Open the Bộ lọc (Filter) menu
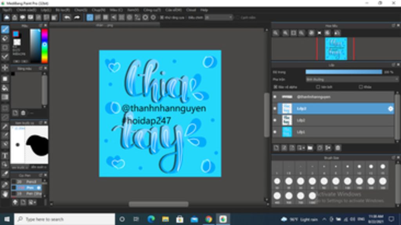Image resolution: width=401 pixels, height=225 pixels. (x=63, y=10)
